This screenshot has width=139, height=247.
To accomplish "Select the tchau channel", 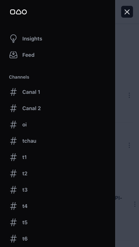I will pos(29,141).
